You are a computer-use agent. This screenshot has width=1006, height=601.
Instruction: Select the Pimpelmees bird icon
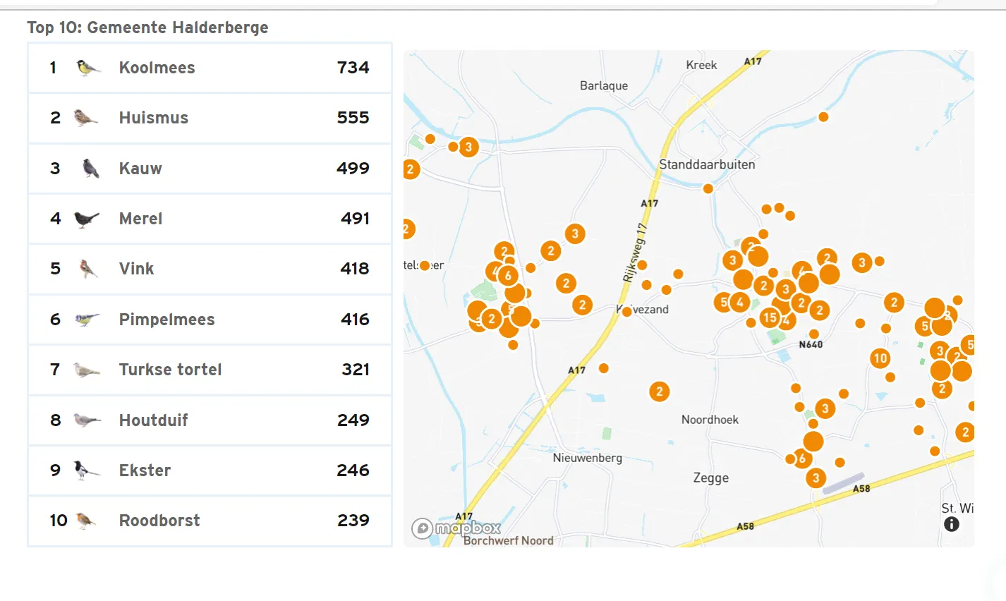pos(87,320)
